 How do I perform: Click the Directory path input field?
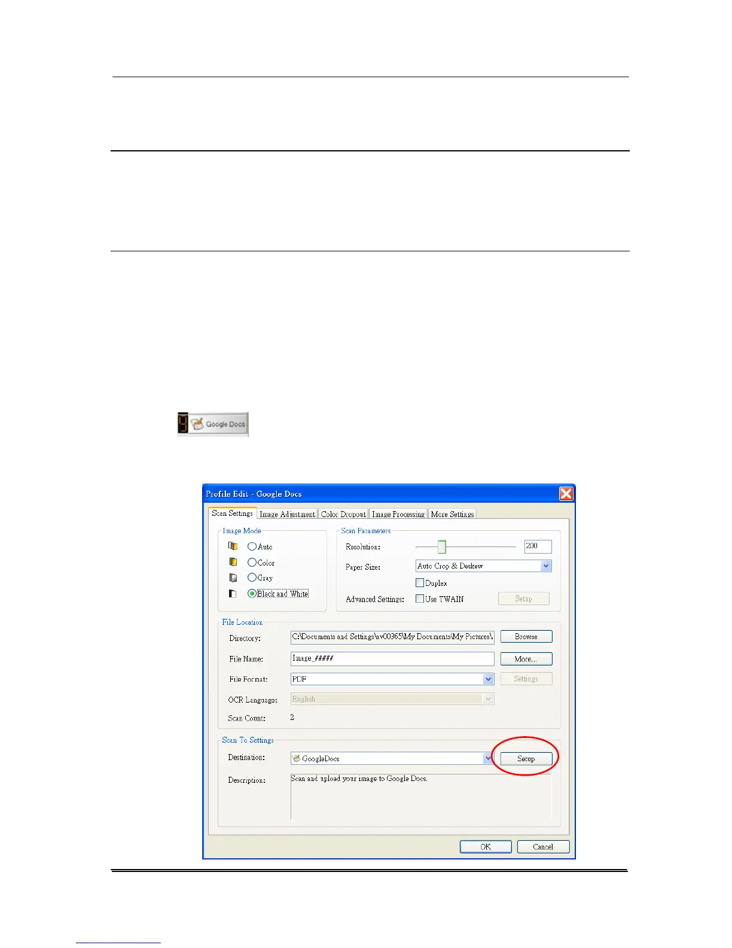(x=392, y=637)
